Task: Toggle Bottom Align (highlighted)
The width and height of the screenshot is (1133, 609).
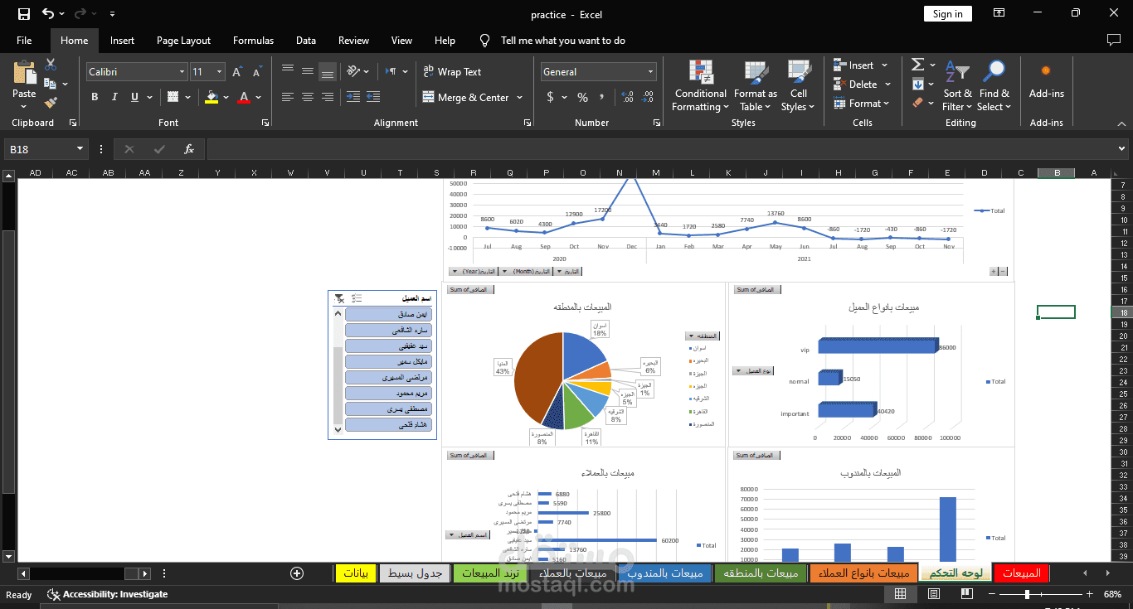Action: click(328, 71)
